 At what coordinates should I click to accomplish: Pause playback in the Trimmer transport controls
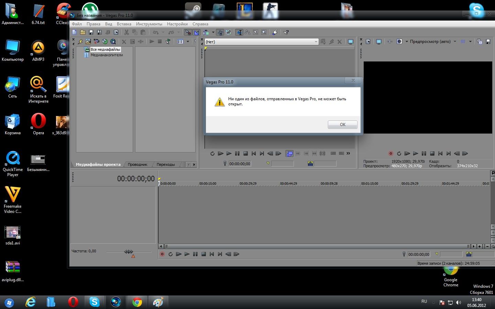237,153
